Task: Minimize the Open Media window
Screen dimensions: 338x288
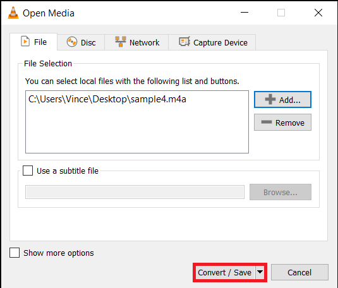Action: tap(244, 13)
